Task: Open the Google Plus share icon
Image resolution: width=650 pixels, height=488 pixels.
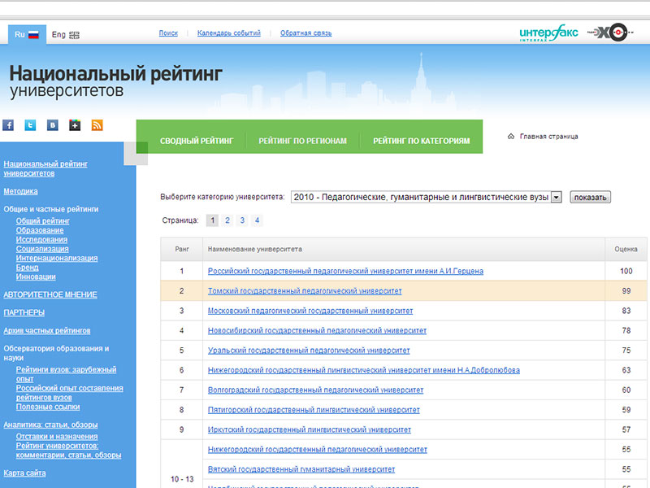Action: (x=75, y=125)
